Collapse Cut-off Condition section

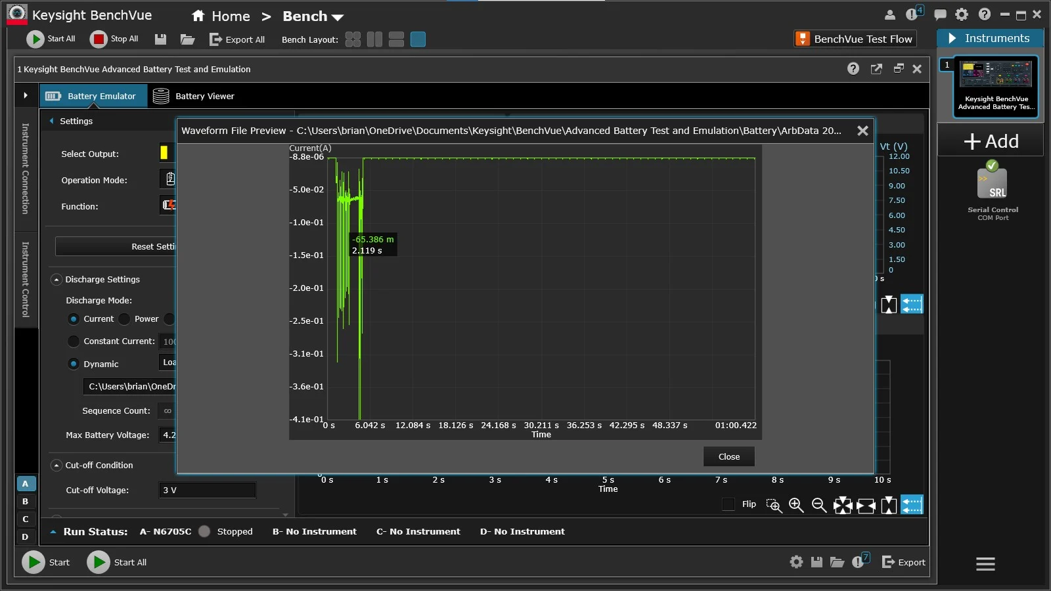pyautogui.click(x=56, y=466)
